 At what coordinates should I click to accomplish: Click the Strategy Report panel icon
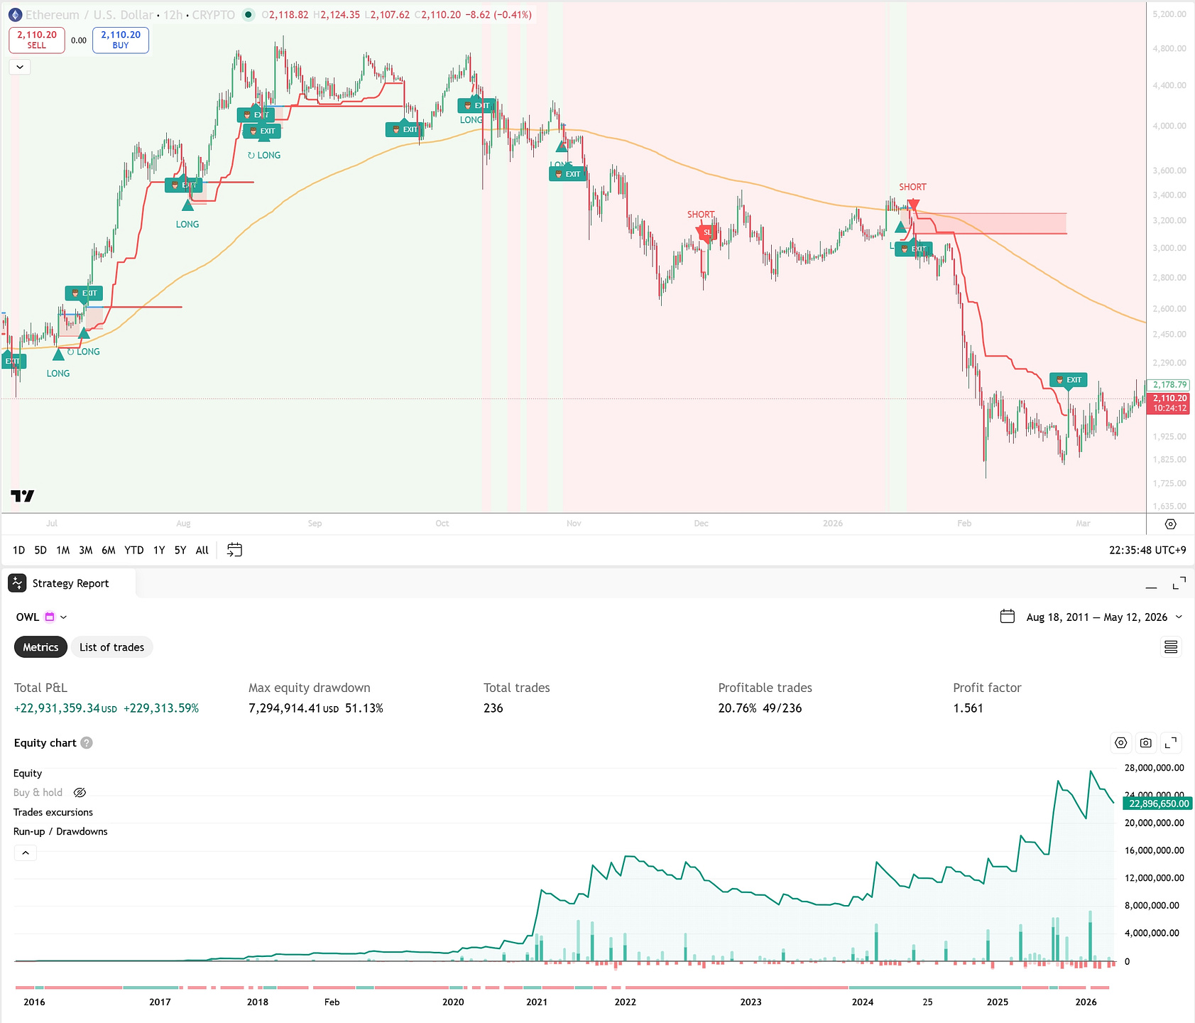coord(17,583)
